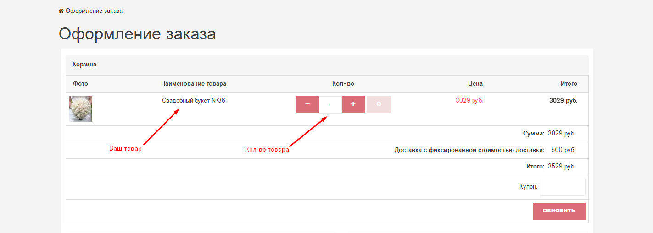Click the large Оформление заказа page heading

pyautogui.click(x=137, y=34)
